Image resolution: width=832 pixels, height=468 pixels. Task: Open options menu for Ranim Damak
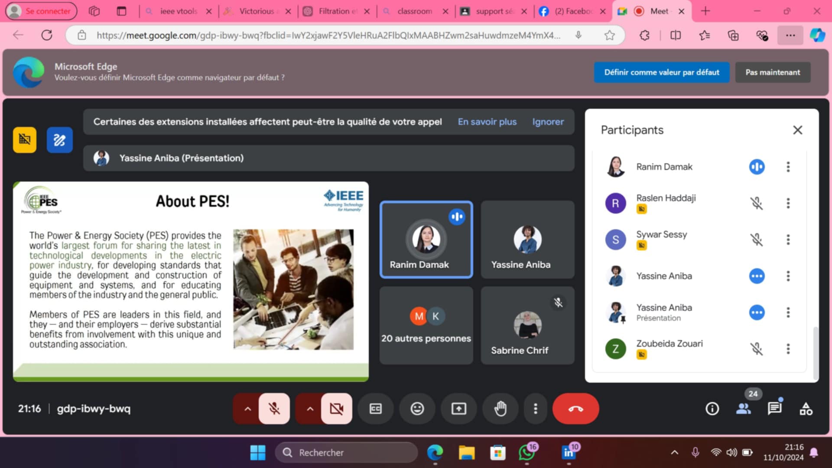click(788, 167)
